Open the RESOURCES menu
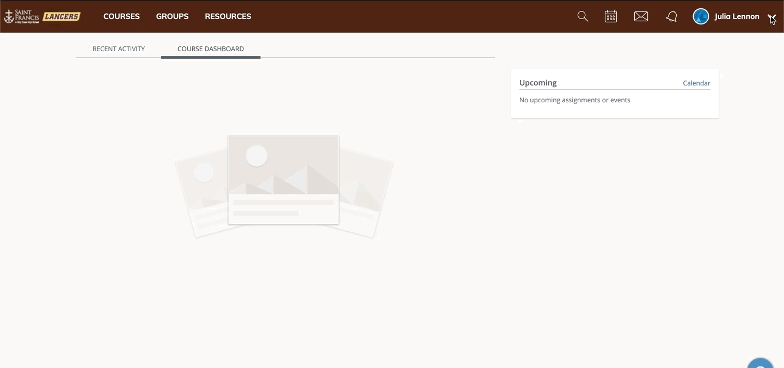 point(228,16)
